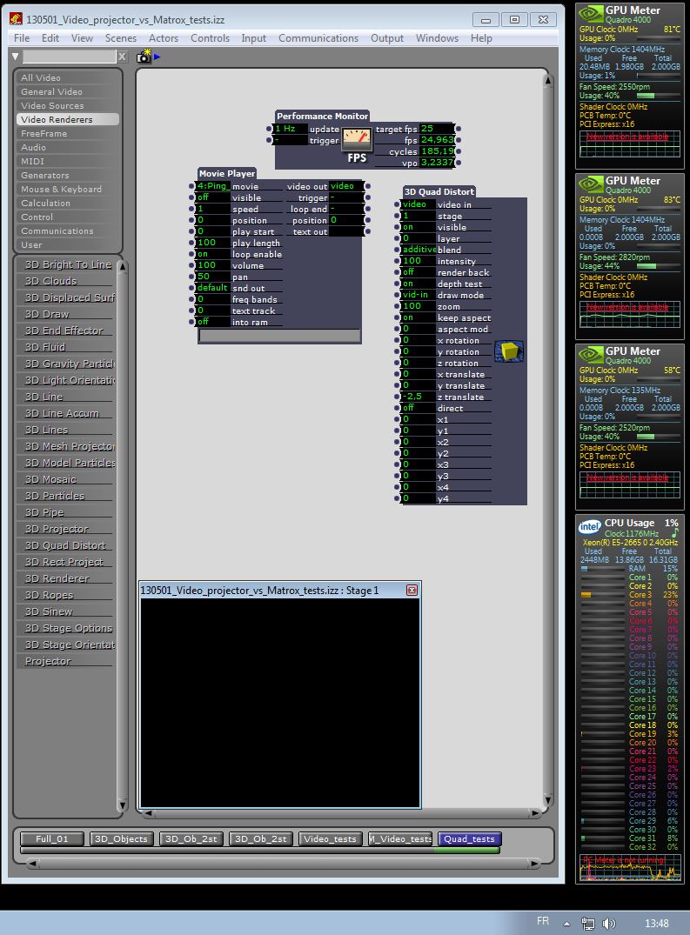
Task: Click the 3D Quad Distort actor title
Action: point(439,191)
